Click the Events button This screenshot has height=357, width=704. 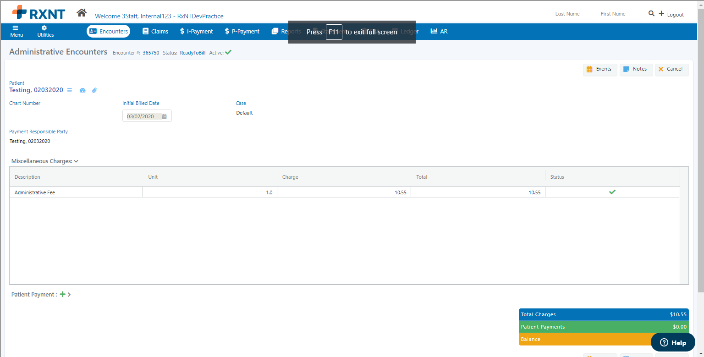tap(600, 69)
